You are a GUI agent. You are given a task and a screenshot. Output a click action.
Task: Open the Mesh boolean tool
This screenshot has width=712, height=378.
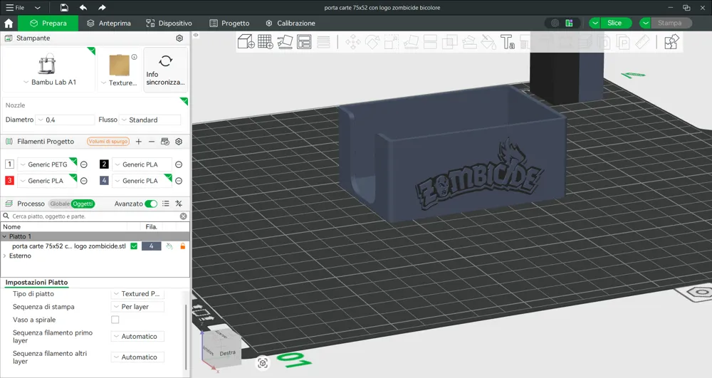pyautogui.click(x=449, y=42)
